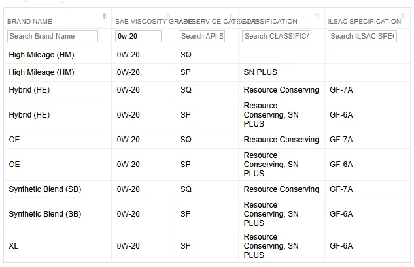Select the Synthetic Blend (SB) SQ row
Image resolution: width=414 pixels, height=267 pixels.
207,189
